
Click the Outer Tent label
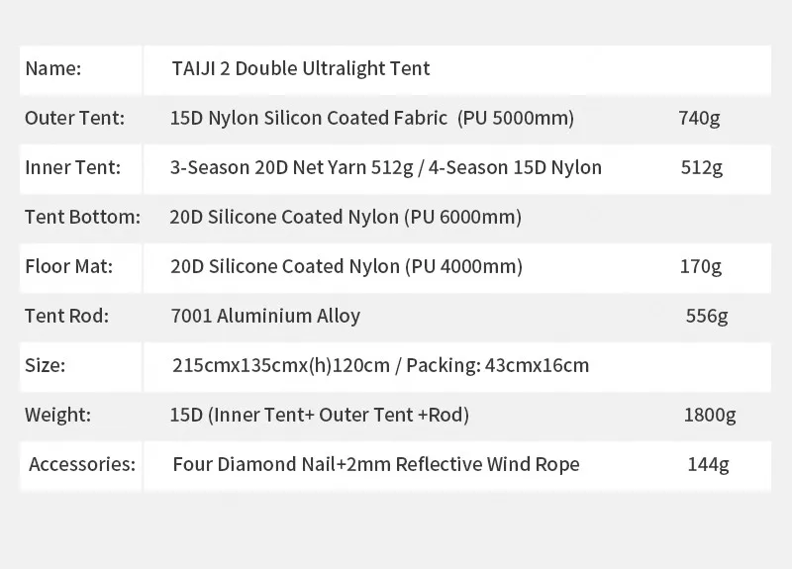pos(74,118)
